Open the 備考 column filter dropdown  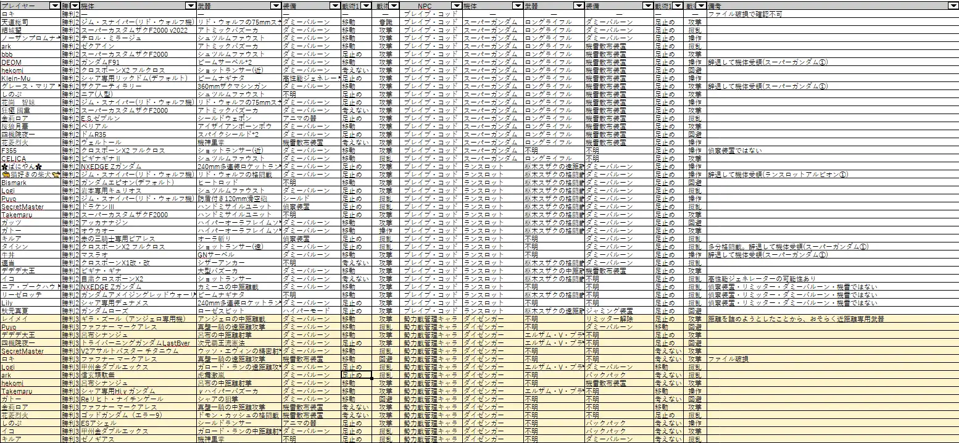click(953, 5)
